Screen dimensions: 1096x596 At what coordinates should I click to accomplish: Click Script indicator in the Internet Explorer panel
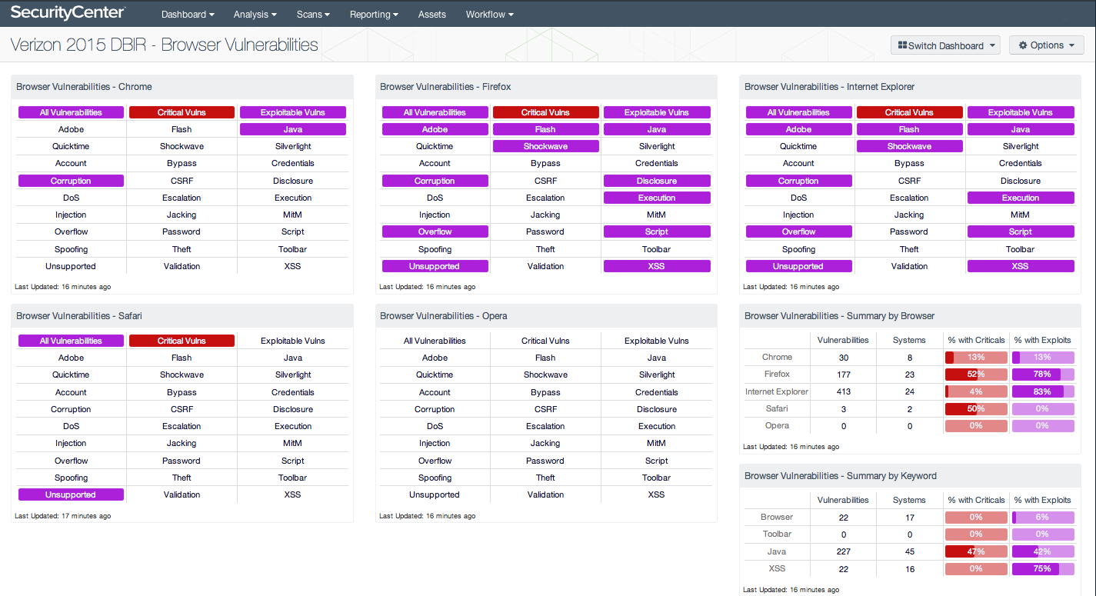coord(1021,231)
